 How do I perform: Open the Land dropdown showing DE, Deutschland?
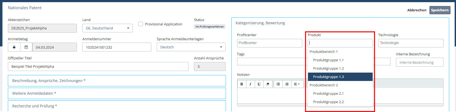107,28
